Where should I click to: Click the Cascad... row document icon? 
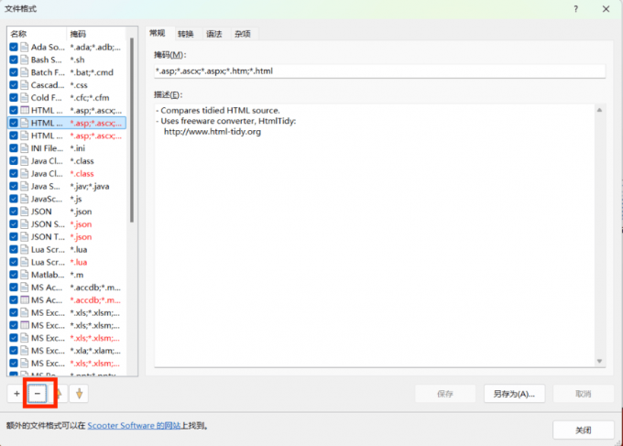24,85
